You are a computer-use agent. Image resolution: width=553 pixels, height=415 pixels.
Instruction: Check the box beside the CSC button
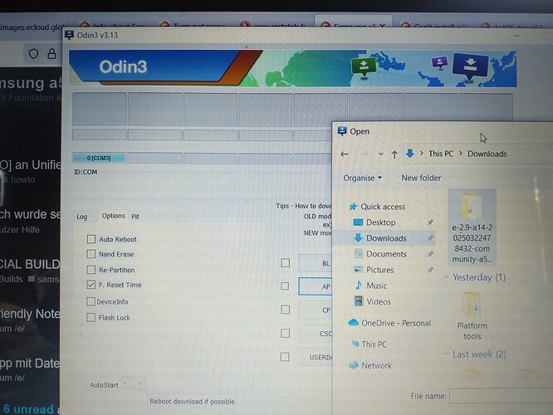tap(285, 333)
